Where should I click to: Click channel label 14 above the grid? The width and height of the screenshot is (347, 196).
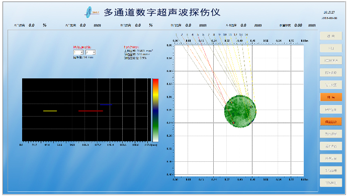click(x=246, y=35)
